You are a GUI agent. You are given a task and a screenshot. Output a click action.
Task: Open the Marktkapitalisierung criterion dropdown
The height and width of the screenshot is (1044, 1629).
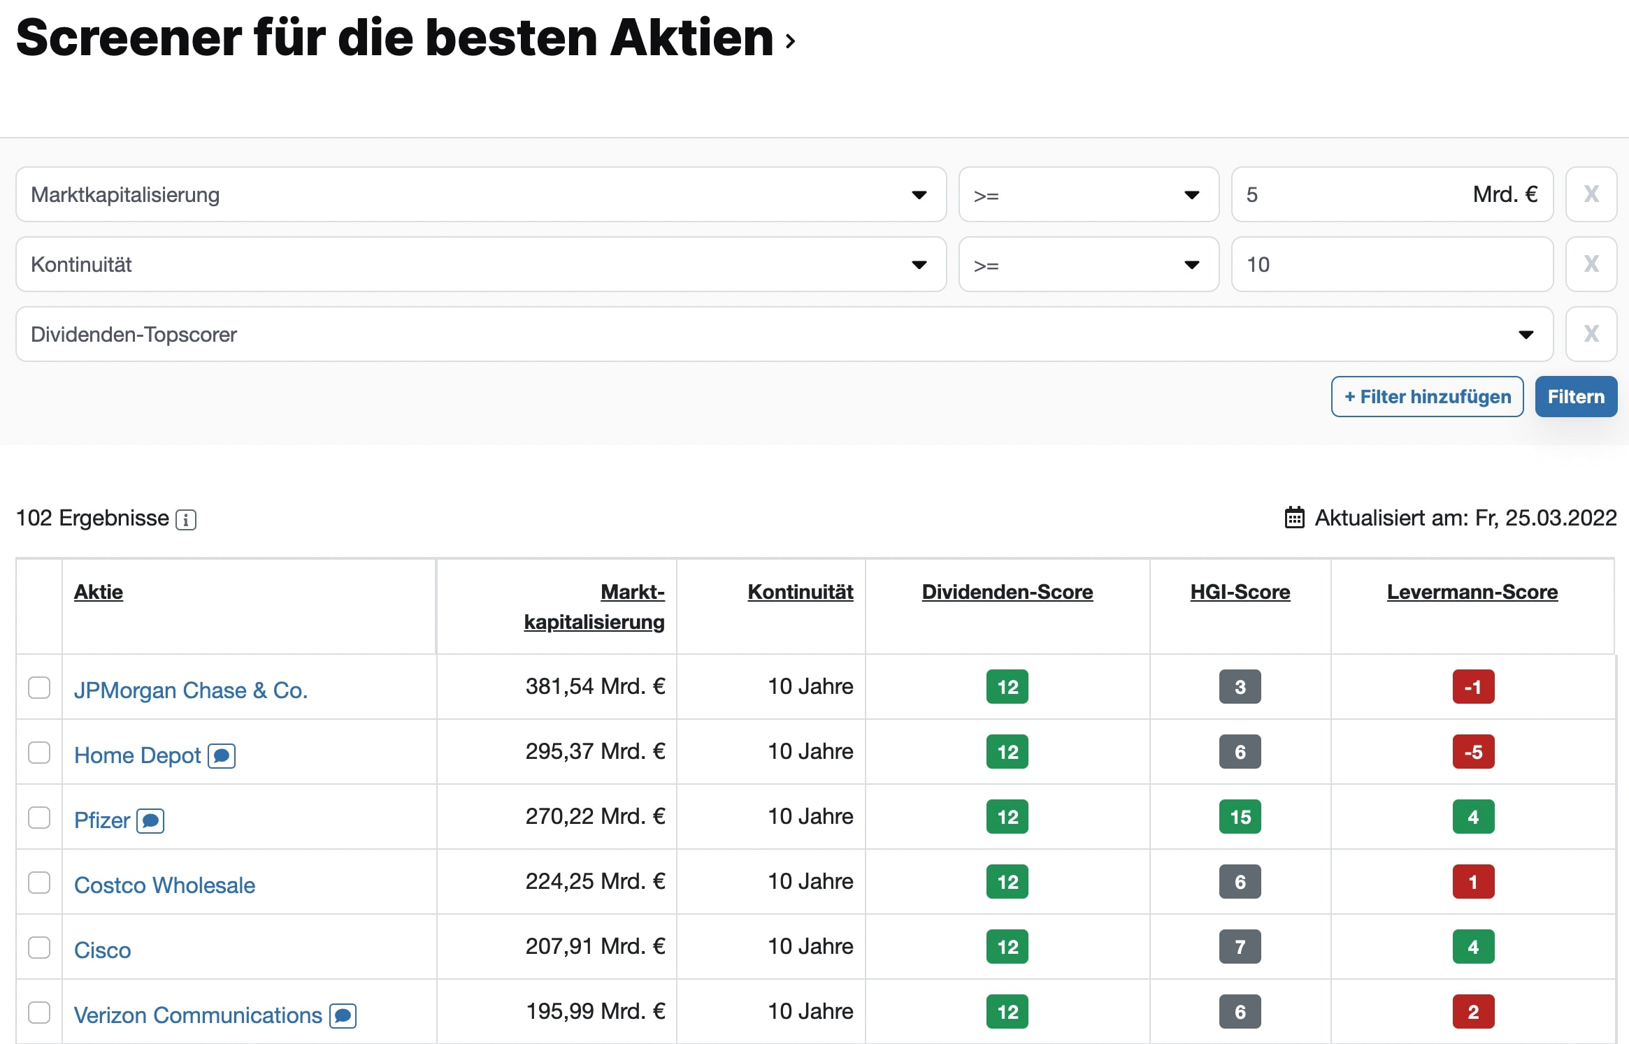pos(481,194)
